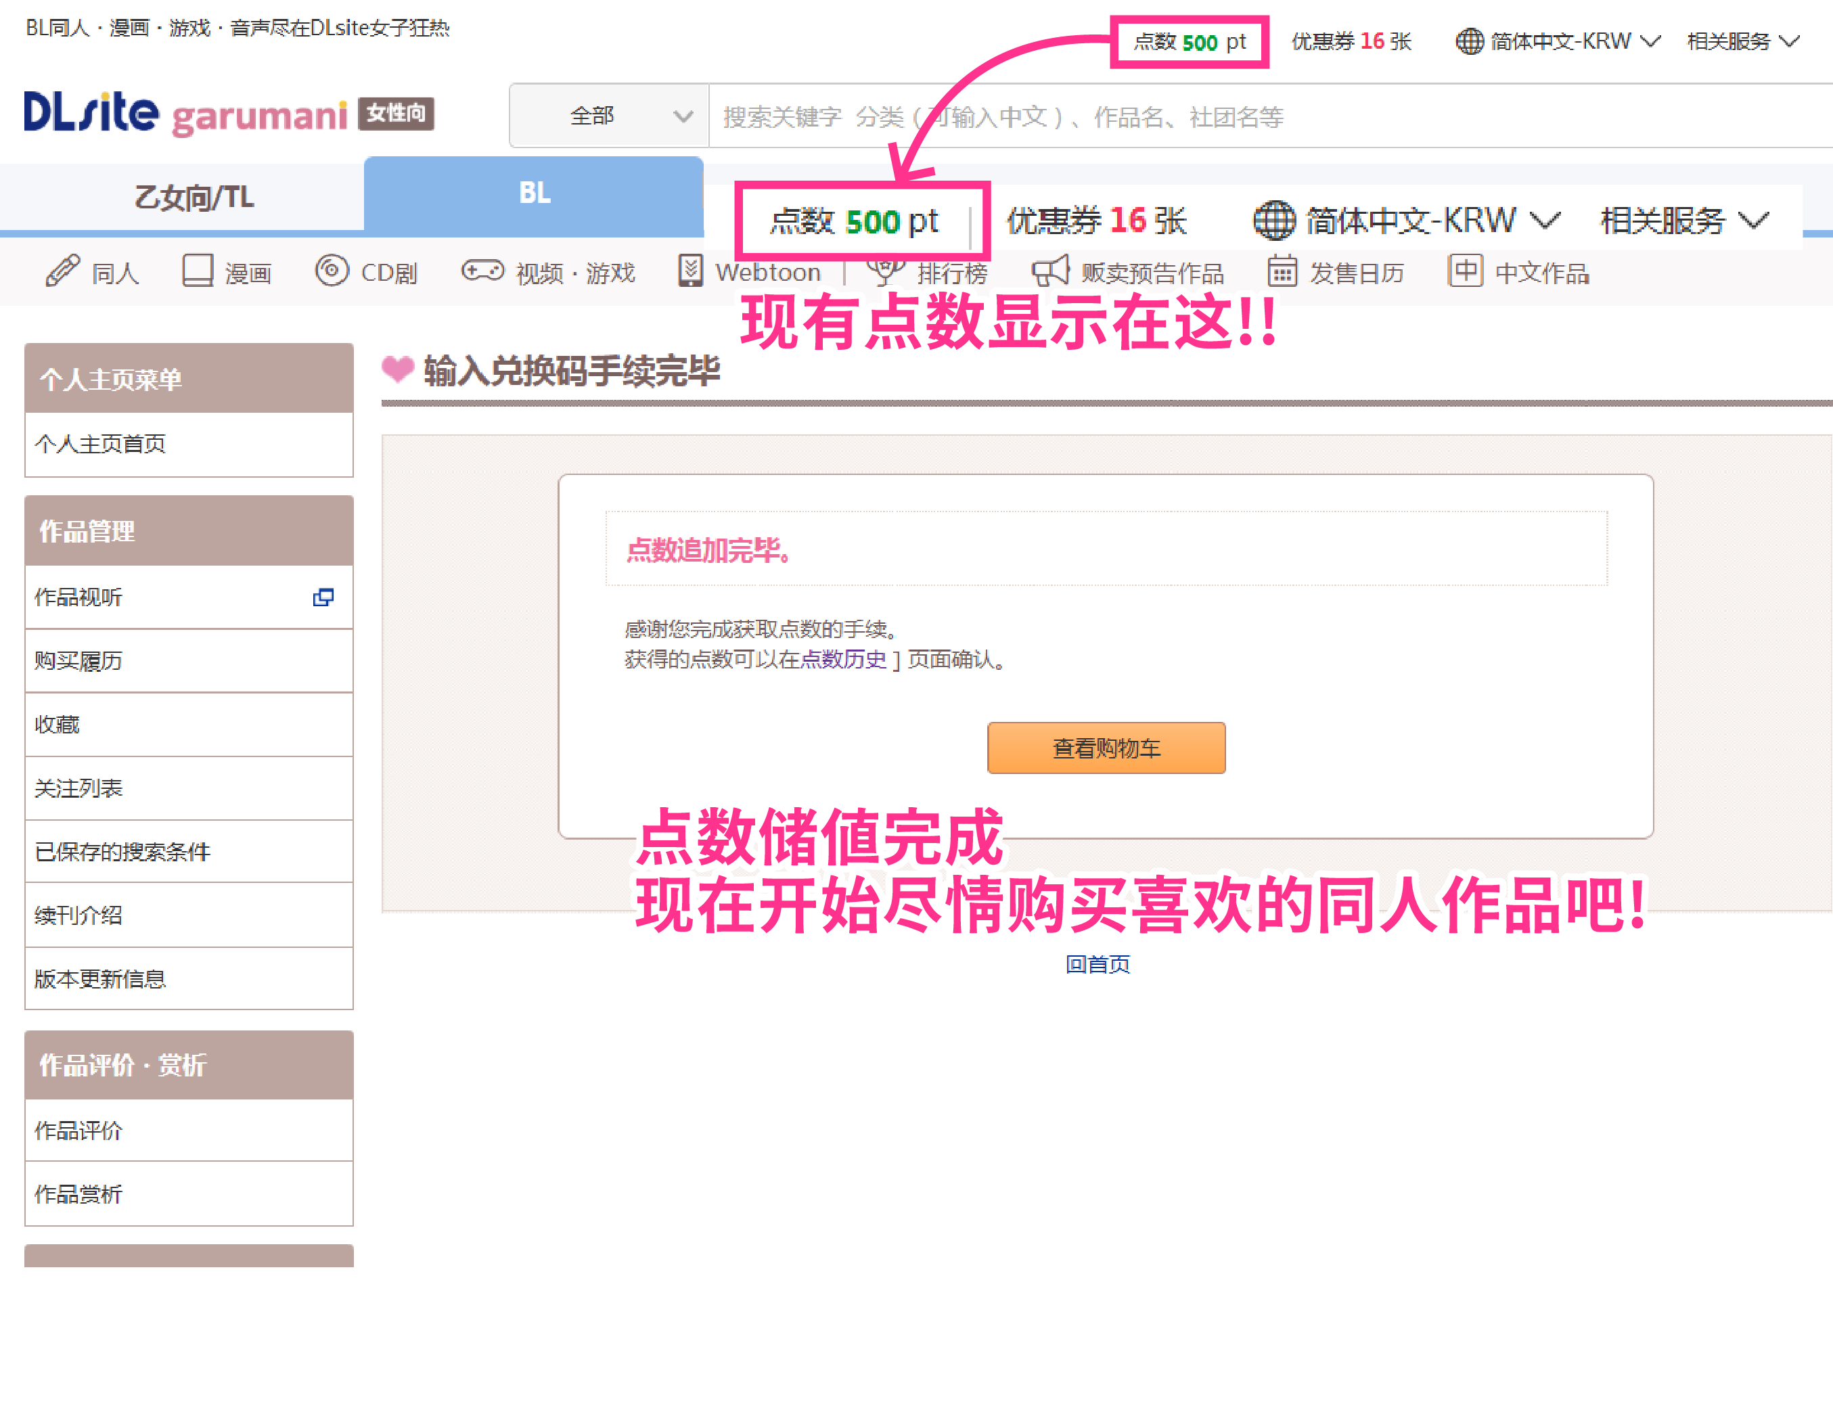Open the 点数历史 points history link
The width and height of the screenshot is (1833, 1410).
(842, 660)
